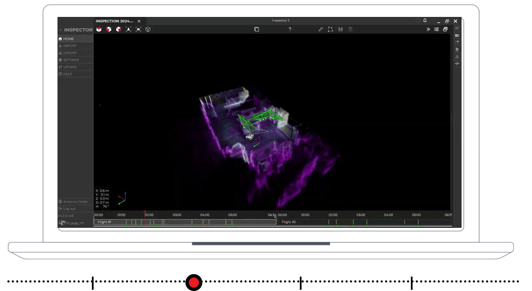Open the folder icon in right panel

click(x=457, y=36)
